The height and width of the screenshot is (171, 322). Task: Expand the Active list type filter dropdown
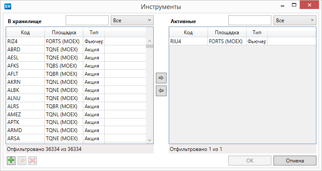(x=295, y=20)
